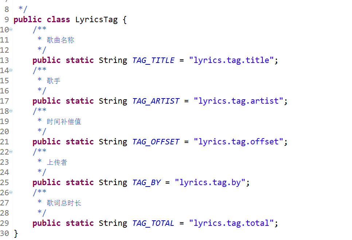Click the TAG_TITLE field name
The width and height of the screenshot is (352, 240).
point(153,60)
